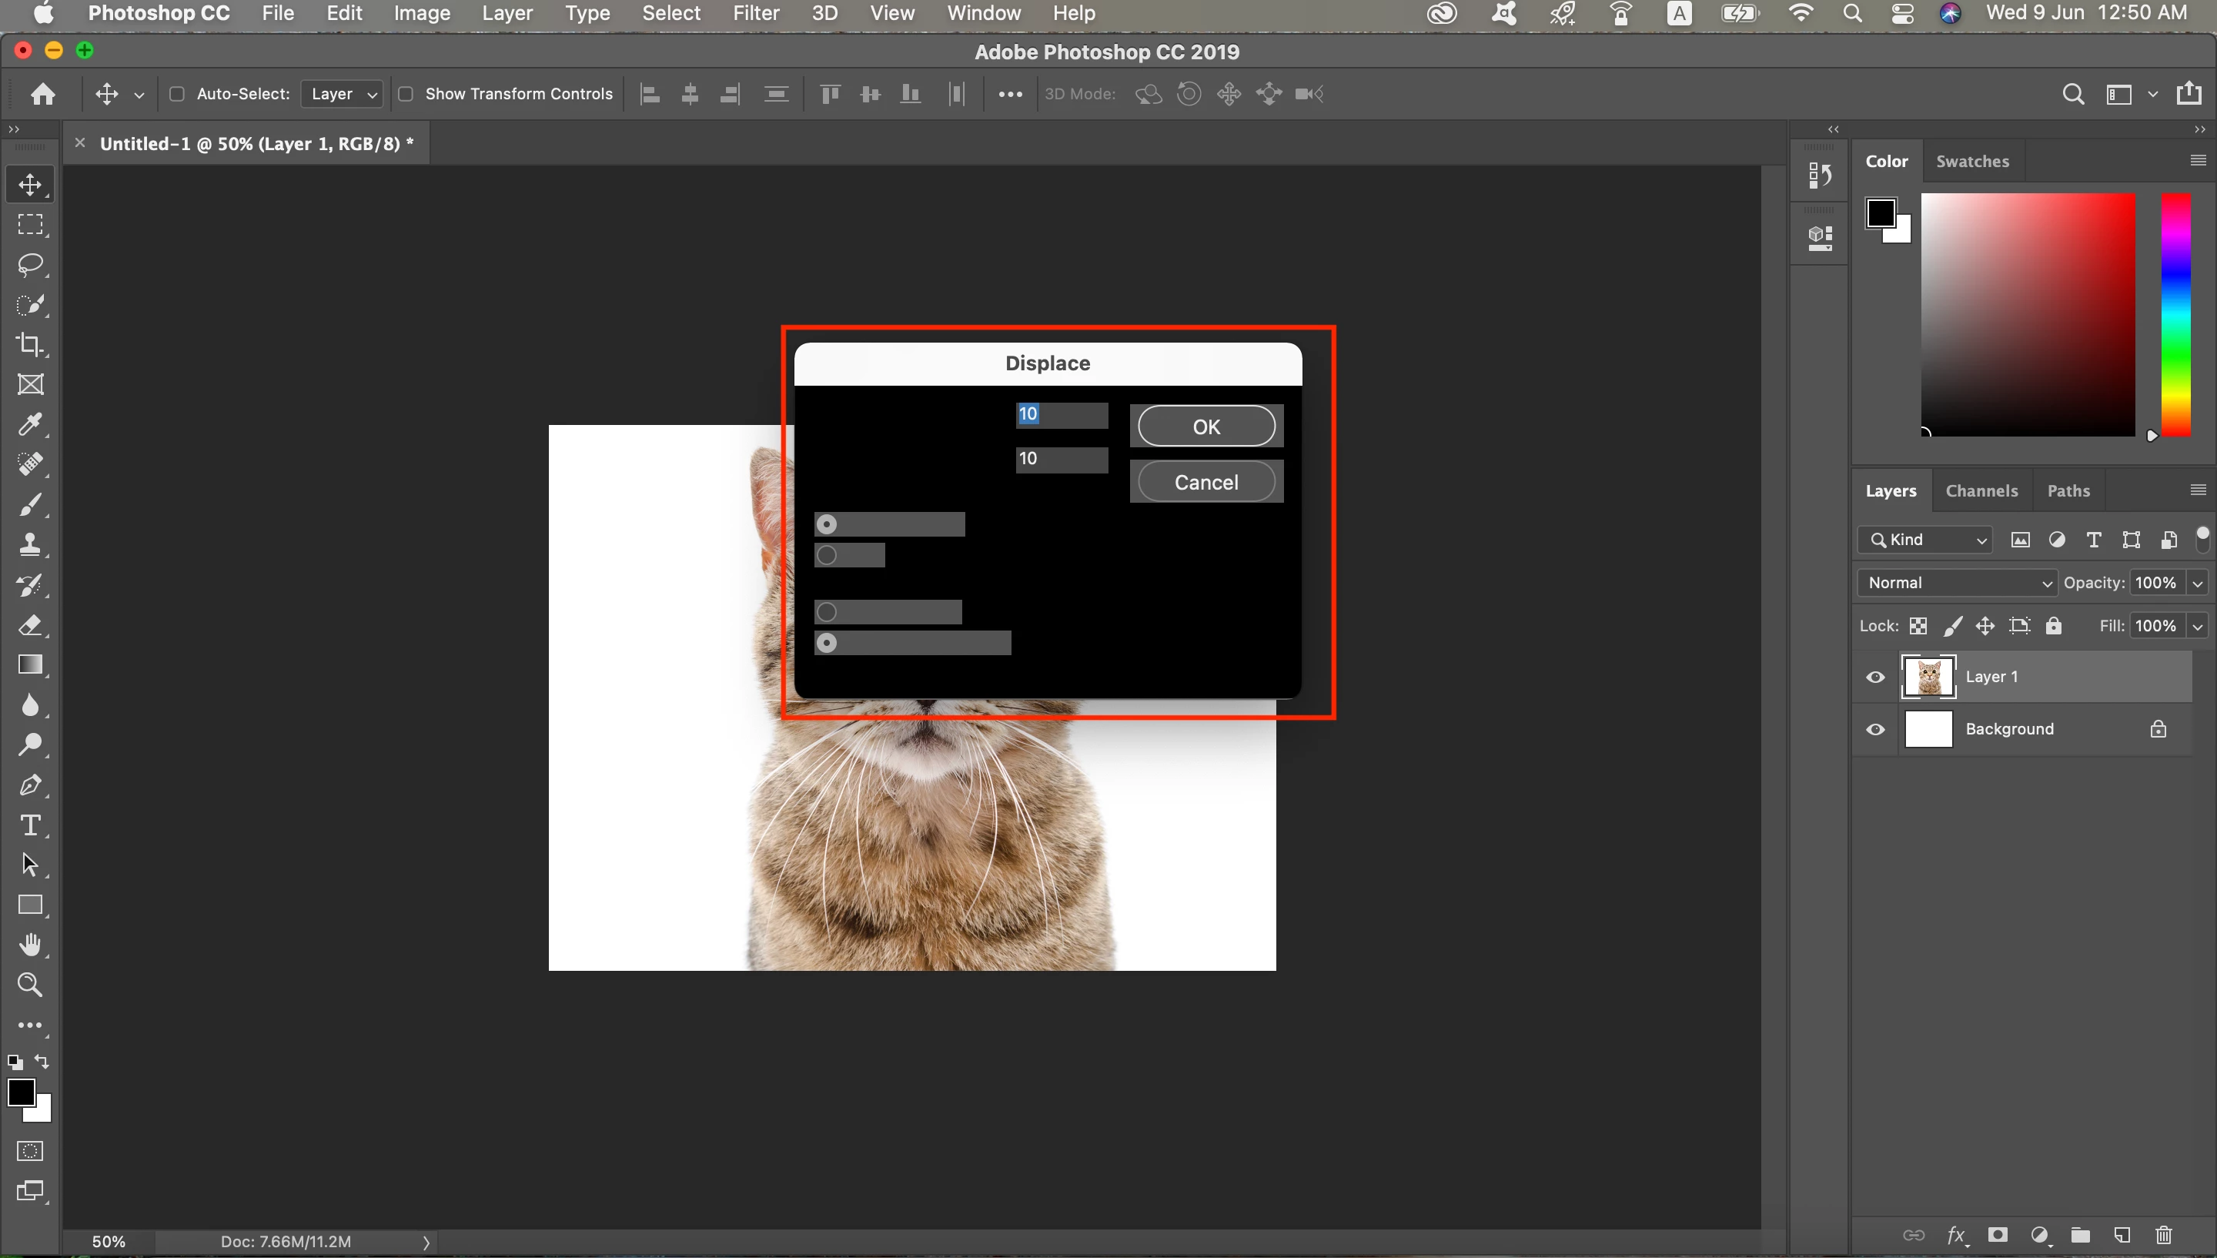Image resolution: width=2217 pixels, height=1258 pixels.
Task: Select the Lasso tool
Action: [x=30, y=264]
